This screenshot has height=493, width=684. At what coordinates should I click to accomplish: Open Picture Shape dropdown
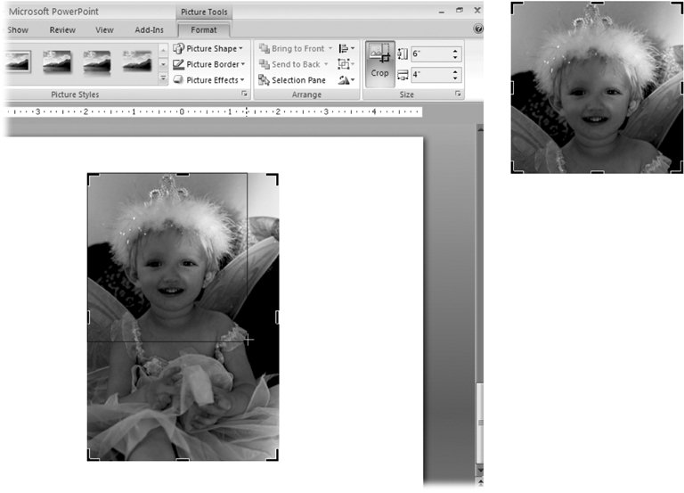point(208,48)
